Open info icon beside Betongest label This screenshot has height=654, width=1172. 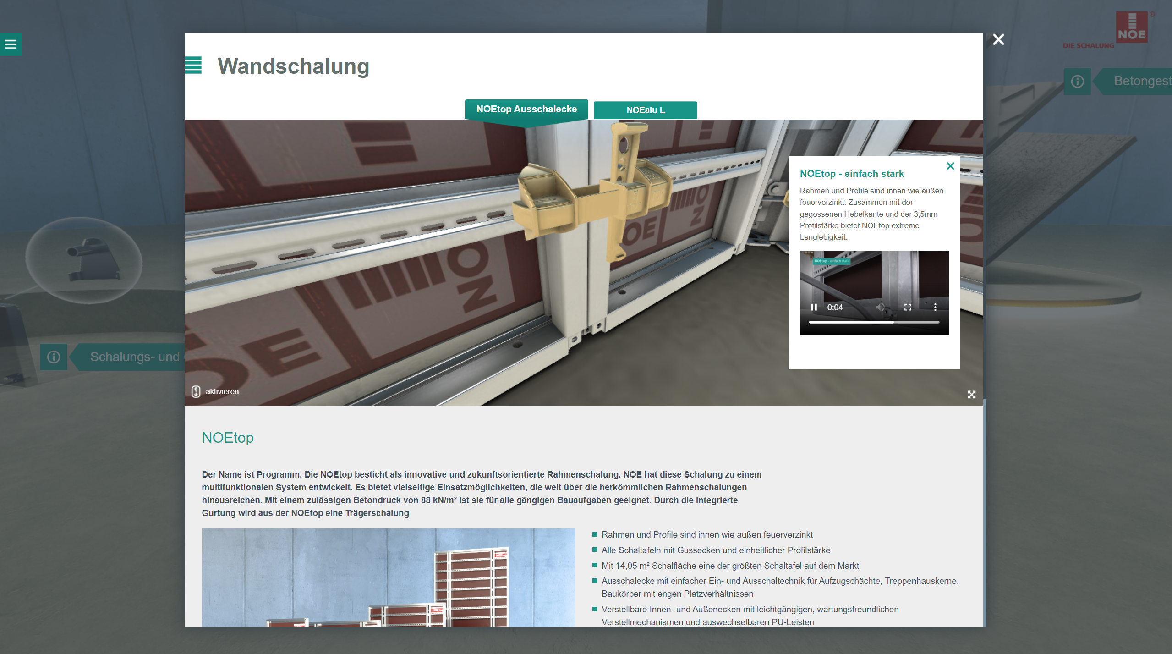pyautogui.click(x=1078, y=81)
